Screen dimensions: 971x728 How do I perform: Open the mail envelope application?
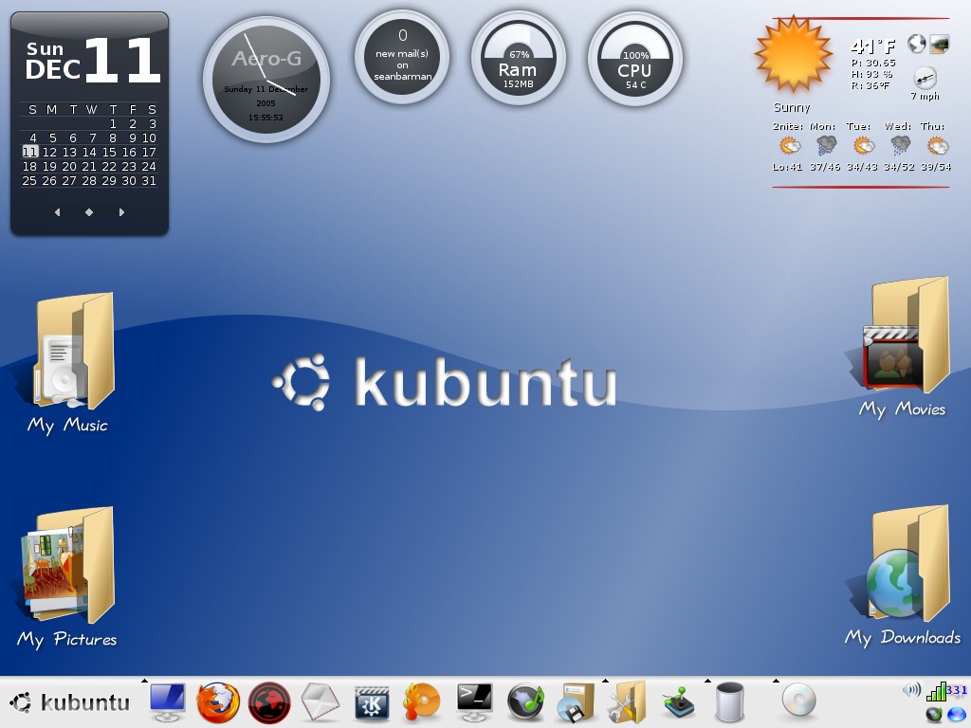(x=321, y=703)
